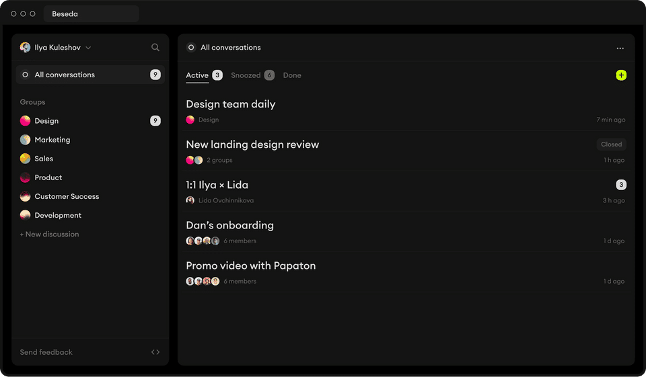
Task: Click the Beseda window tab
Action: (x=91, y=13)
